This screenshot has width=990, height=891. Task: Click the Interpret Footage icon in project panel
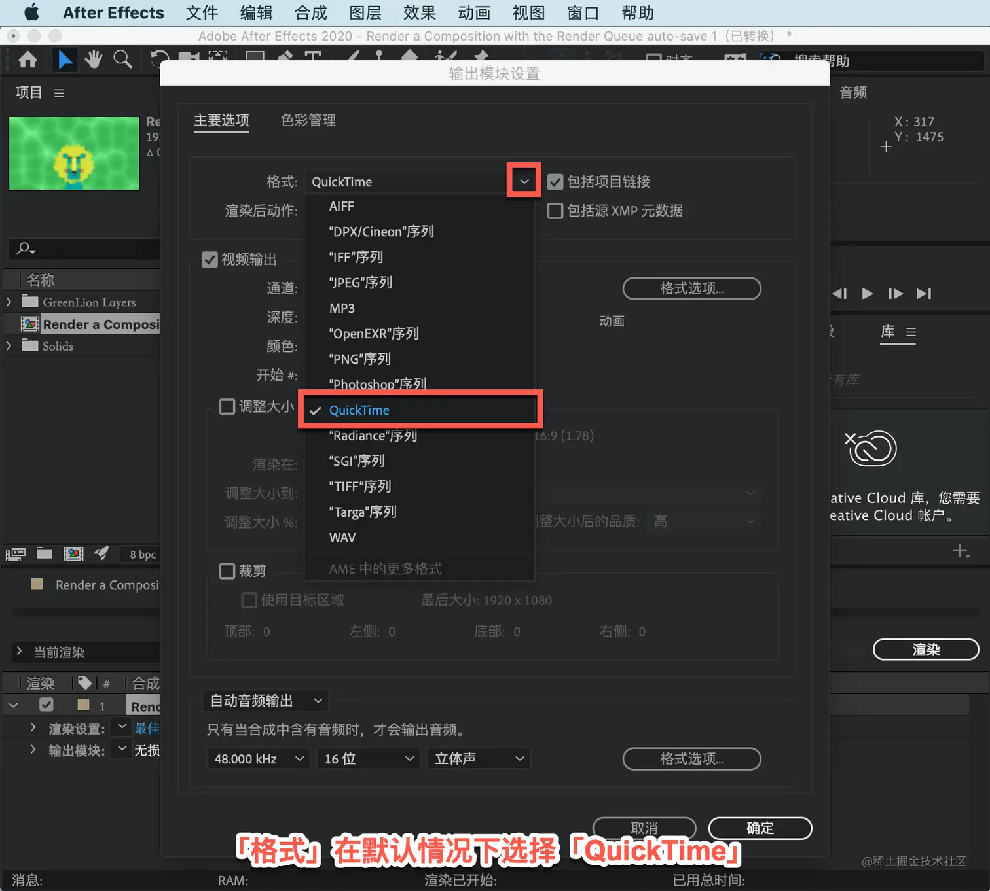[16, 554]
